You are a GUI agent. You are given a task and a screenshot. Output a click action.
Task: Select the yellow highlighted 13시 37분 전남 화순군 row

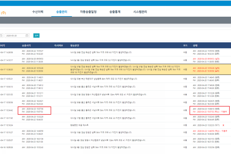pos(115,69)
